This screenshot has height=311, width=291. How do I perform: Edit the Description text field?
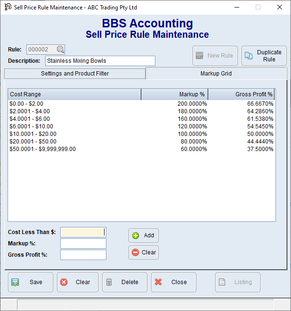[x=100, y=61]
